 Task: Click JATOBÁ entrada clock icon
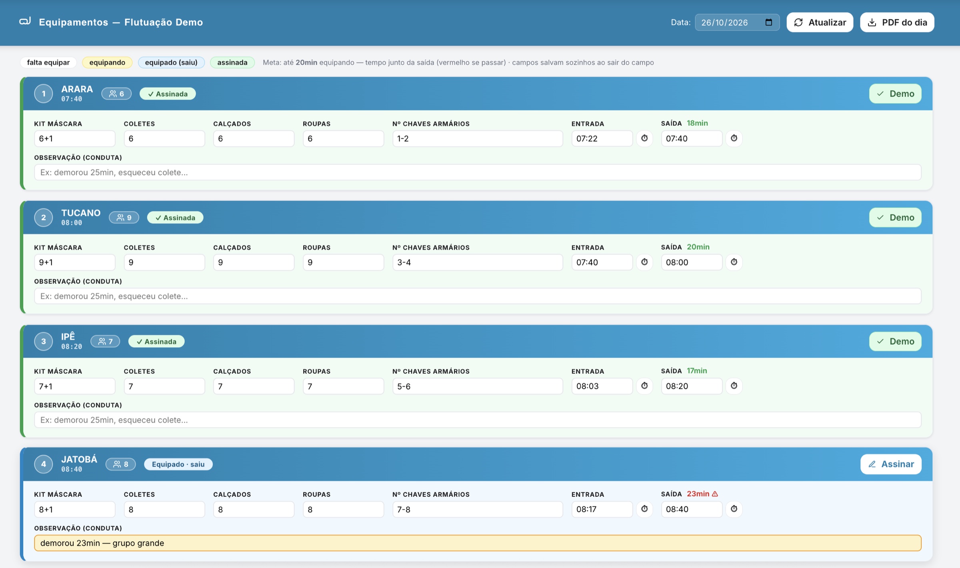(x=644, y=509)
